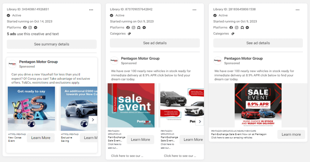The height and width of the screenshot is (162, 310).
Task: Click Learn More under New Corsa Event
Action: point(41,138)
